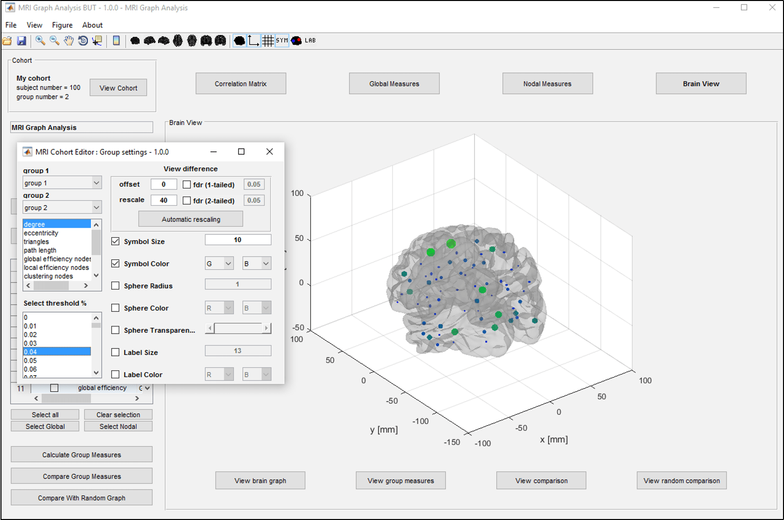The image size is (784, 520).
Task: Click the offset input field
Action: pyautogui.click(x=164, y=184)
